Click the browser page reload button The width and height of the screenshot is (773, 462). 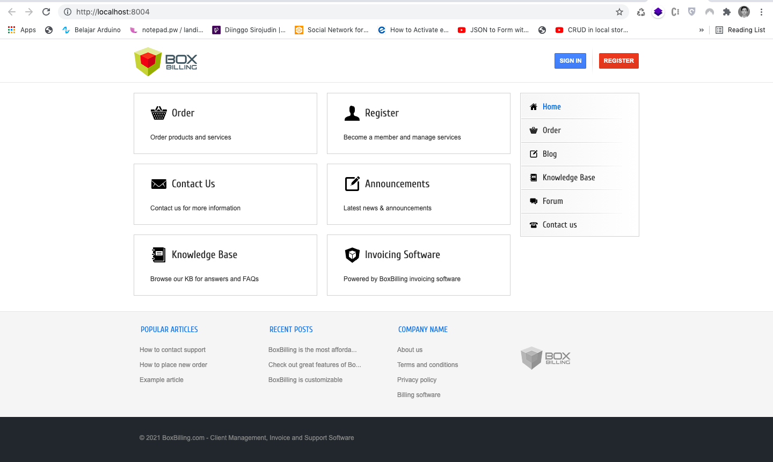click(x=46, y=11)
